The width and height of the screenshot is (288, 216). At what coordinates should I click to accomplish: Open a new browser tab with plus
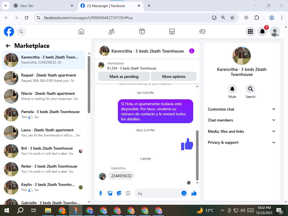(149, 6)
